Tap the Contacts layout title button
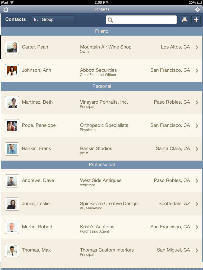This screenshot has height=270, width=203. 16,19
